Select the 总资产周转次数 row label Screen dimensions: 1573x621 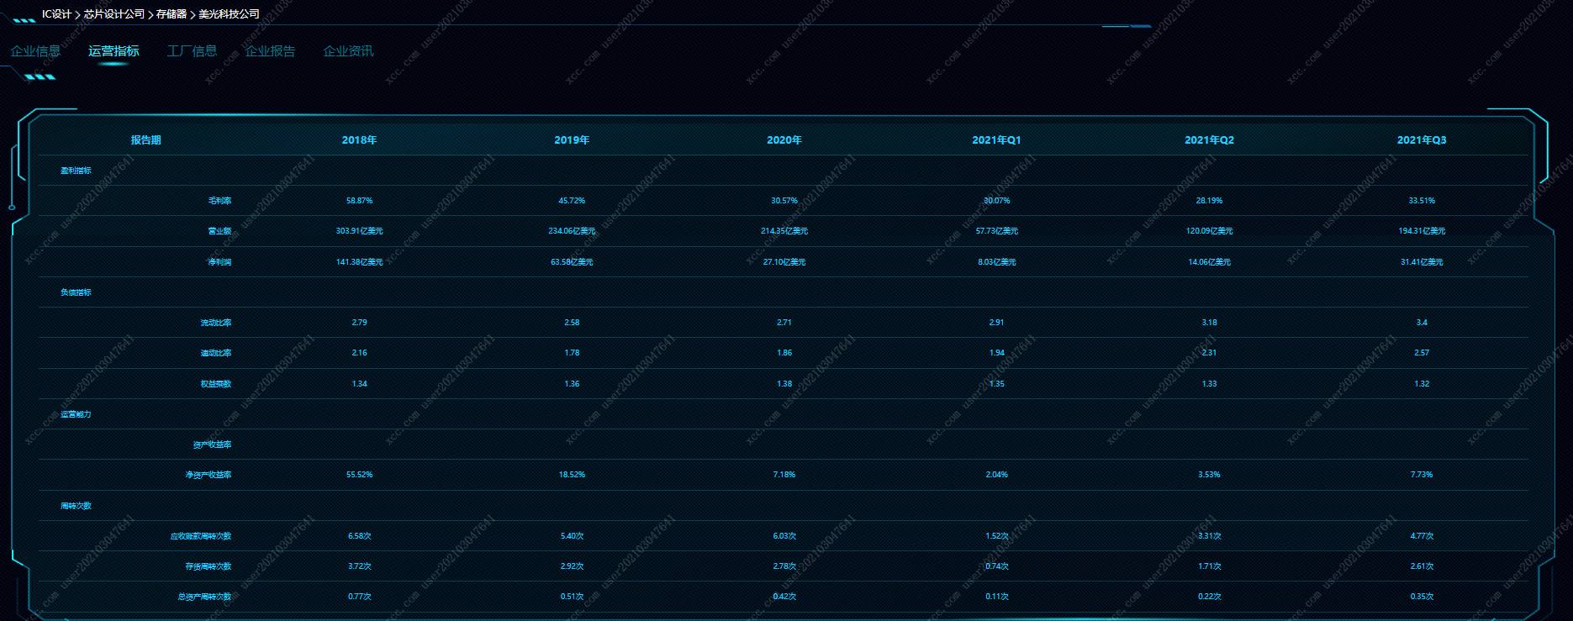pyautogui.click(x=204, y=597)
